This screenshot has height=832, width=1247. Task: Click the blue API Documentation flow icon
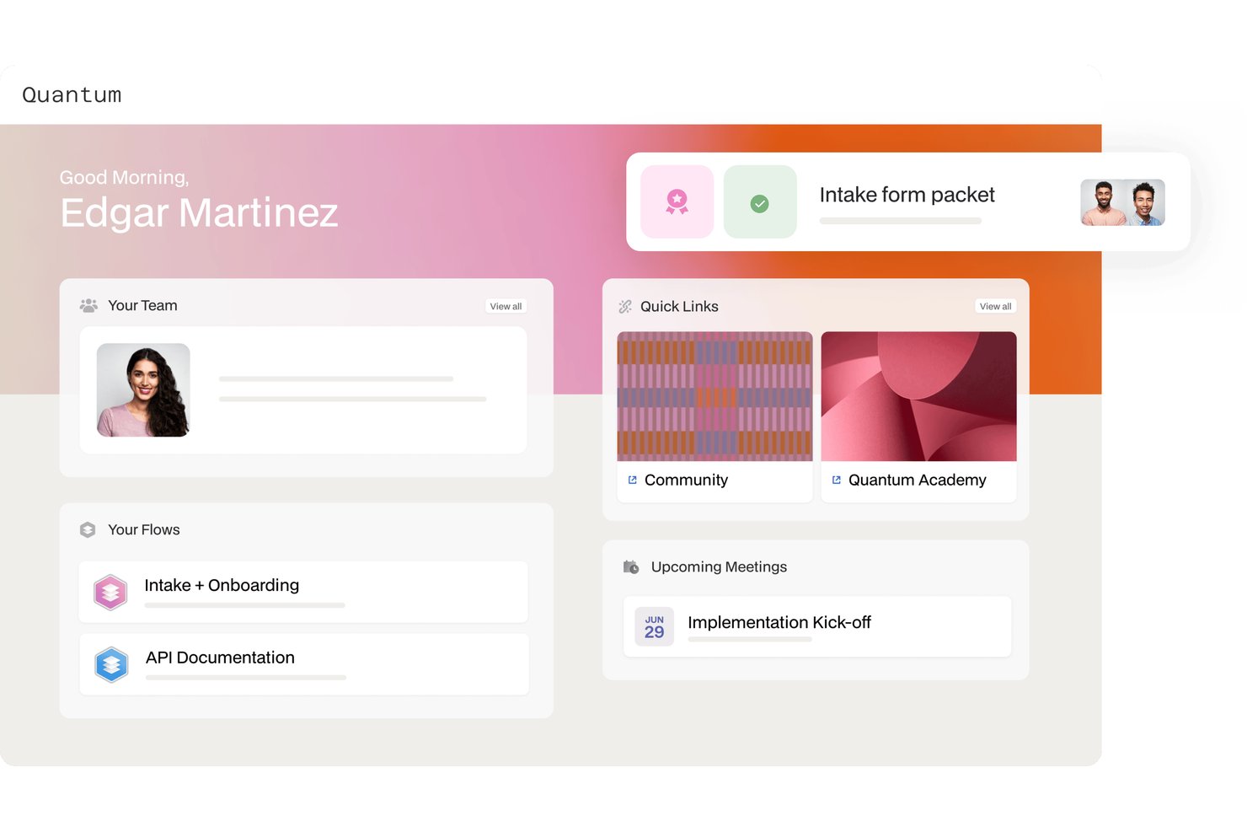click(x=111, y=664)
